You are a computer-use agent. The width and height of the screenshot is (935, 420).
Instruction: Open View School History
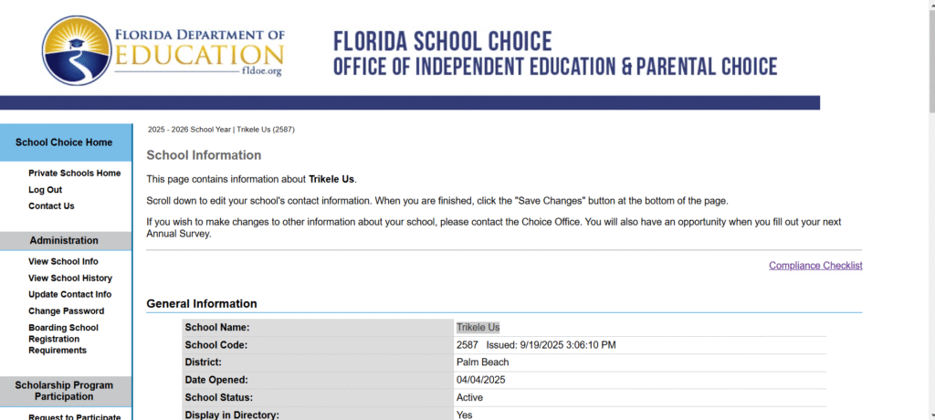(70, 278)
